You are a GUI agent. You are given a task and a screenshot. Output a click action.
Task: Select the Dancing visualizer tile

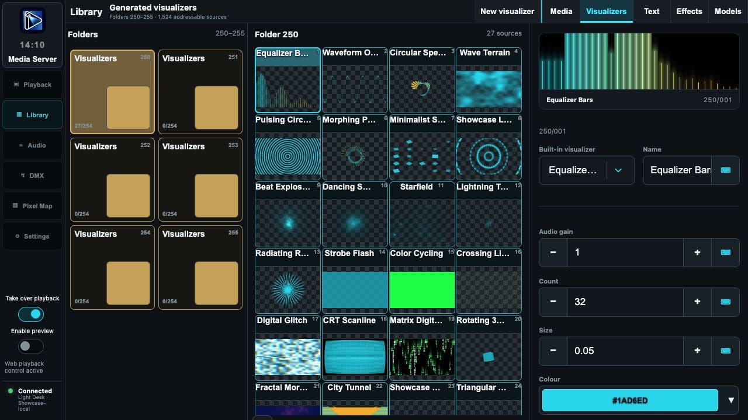click(355, 214)
